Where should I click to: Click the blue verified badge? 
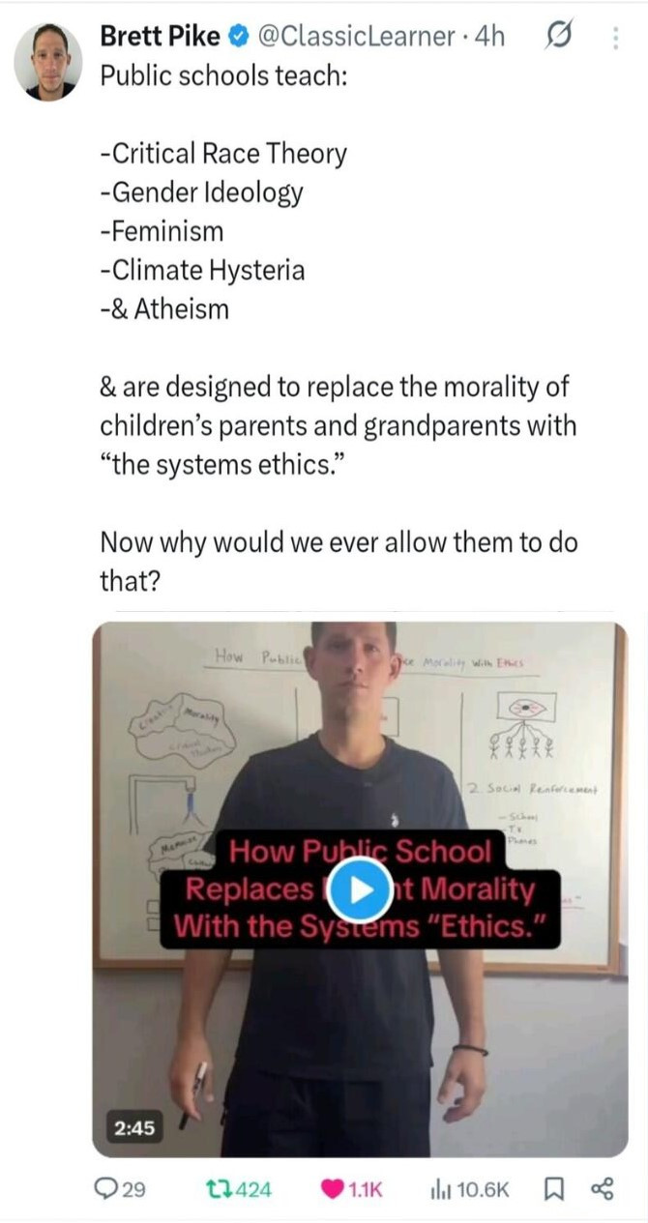[x=237, y=38]
